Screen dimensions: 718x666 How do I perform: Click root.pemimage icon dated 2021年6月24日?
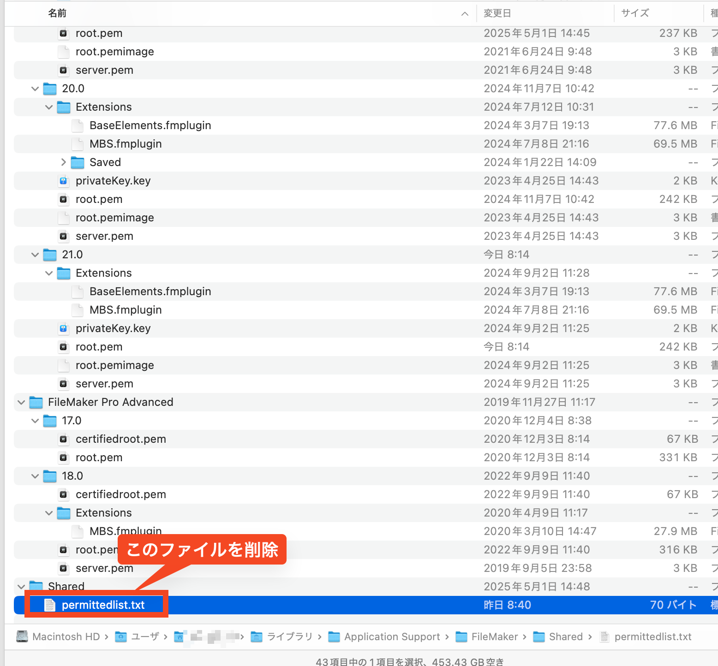[x=64, y=52]
